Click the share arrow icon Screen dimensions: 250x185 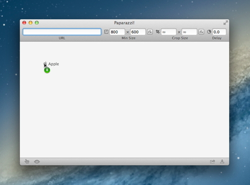coord(212,161)
